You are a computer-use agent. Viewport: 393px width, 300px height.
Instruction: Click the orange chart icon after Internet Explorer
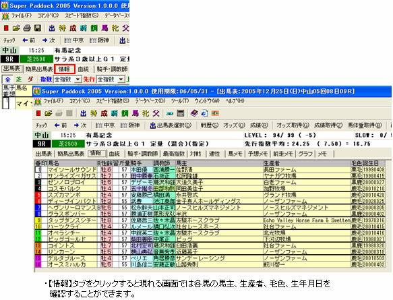215,113
